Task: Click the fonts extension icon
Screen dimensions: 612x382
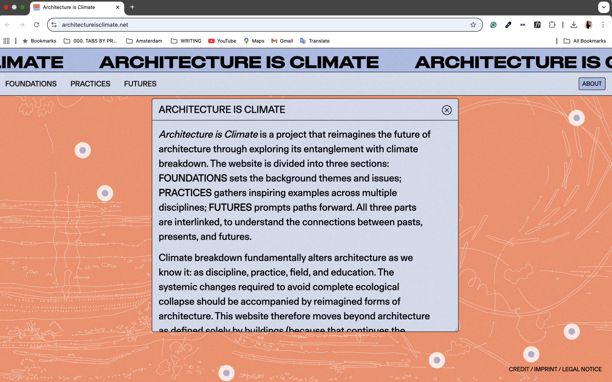Action: click(x=537, y=25)
